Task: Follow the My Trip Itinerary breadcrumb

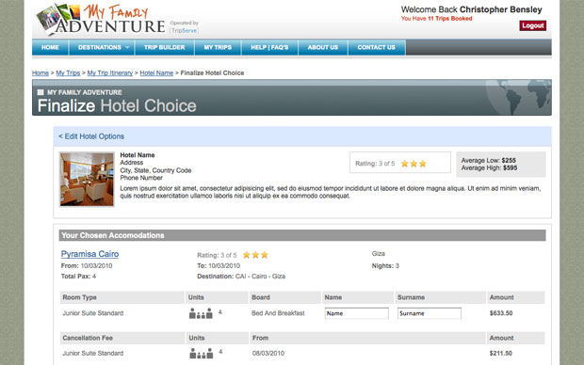Action: (110, 73)
